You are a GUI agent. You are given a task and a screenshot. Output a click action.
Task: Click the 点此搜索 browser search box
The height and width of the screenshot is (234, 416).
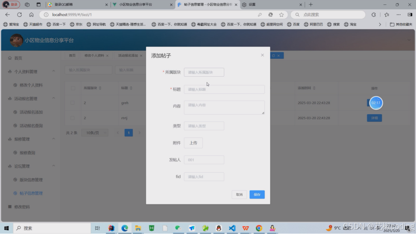click(x=328, y=15)
